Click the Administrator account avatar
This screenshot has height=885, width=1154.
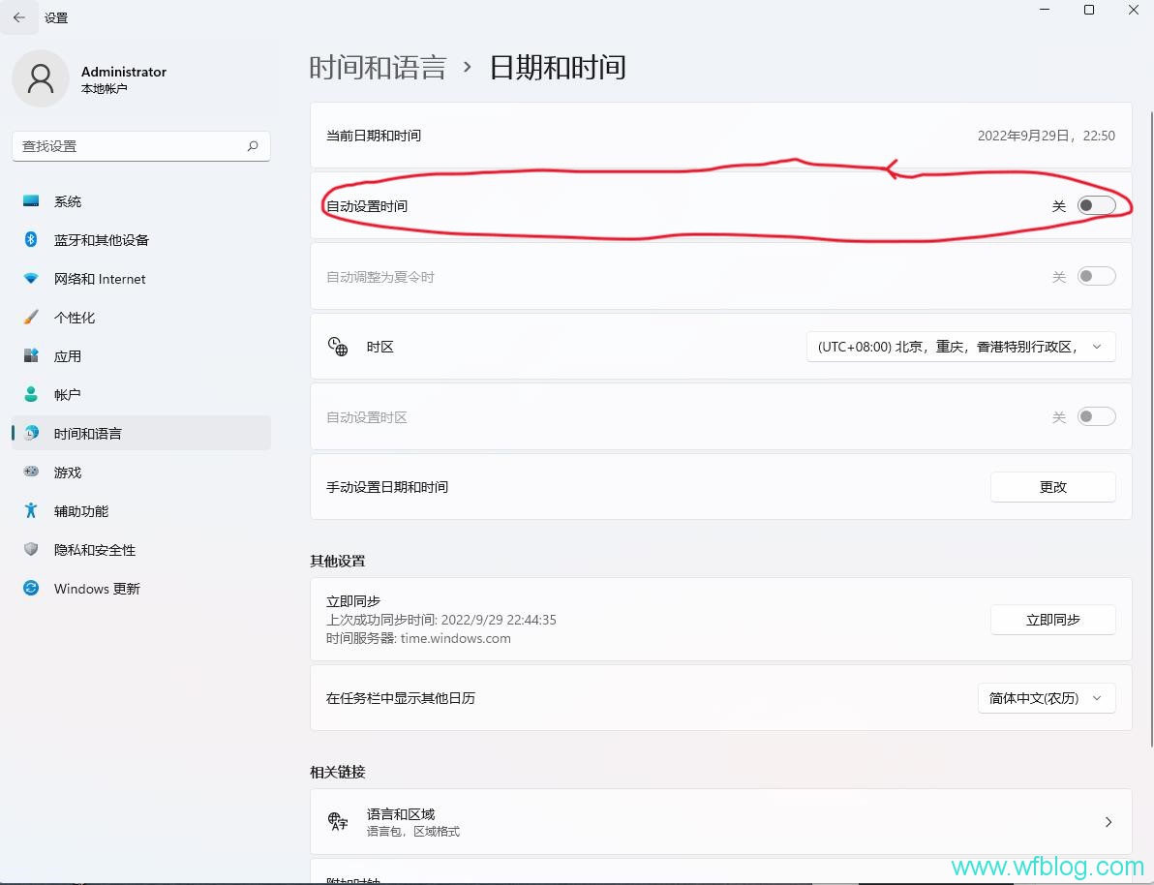[41, 78]
